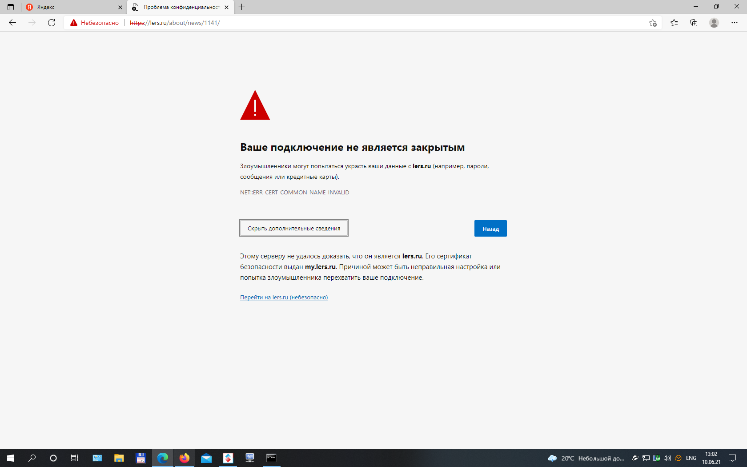The height and width of the screenshot is (467, 747).
Task: Switch to the Яндекс tab
Action: (x=74, y=7)
